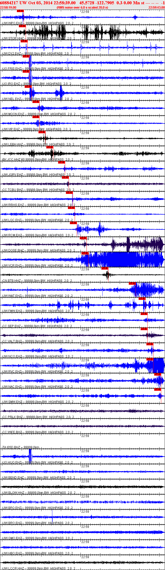This screenshot has width=165, height=570.
Task: Click the red pick flag on UW.DOSE trace
Action: pyautogui.click(x=83, y=238)
